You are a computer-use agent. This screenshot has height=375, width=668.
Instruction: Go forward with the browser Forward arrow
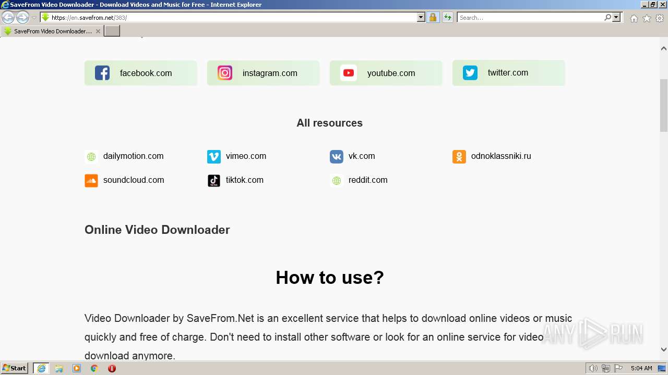pyautogui.click(x=22, y=18)
